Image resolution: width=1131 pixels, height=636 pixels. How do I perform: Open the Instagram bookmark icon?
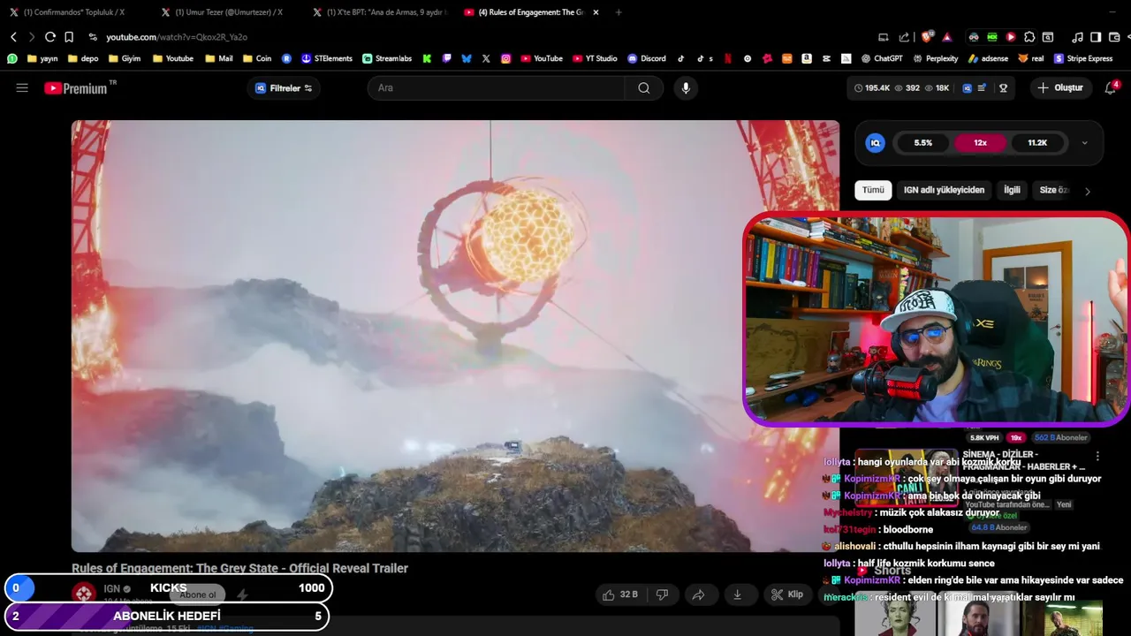pos(506,58)
